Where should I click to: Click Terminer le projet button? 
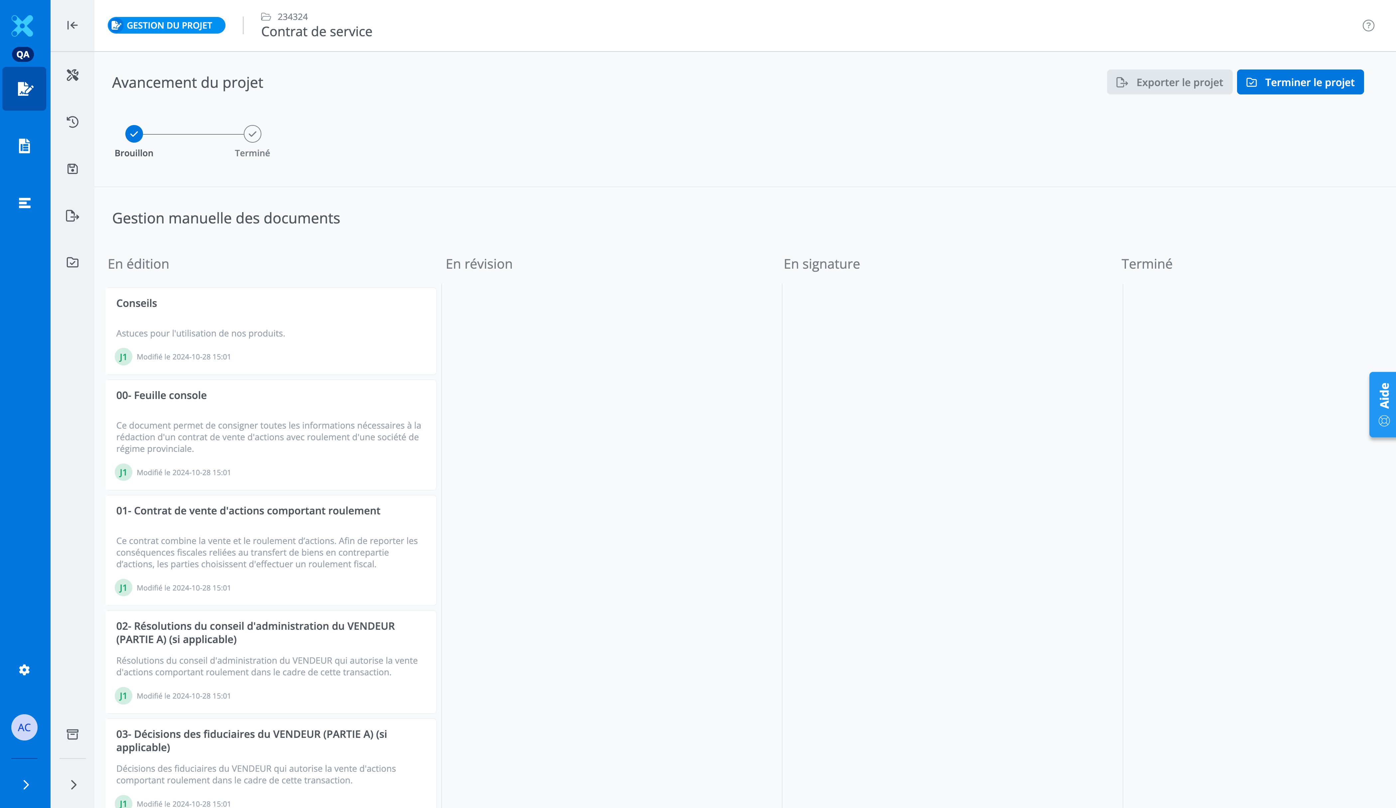pyautogui.click(x=1300, y=82)
